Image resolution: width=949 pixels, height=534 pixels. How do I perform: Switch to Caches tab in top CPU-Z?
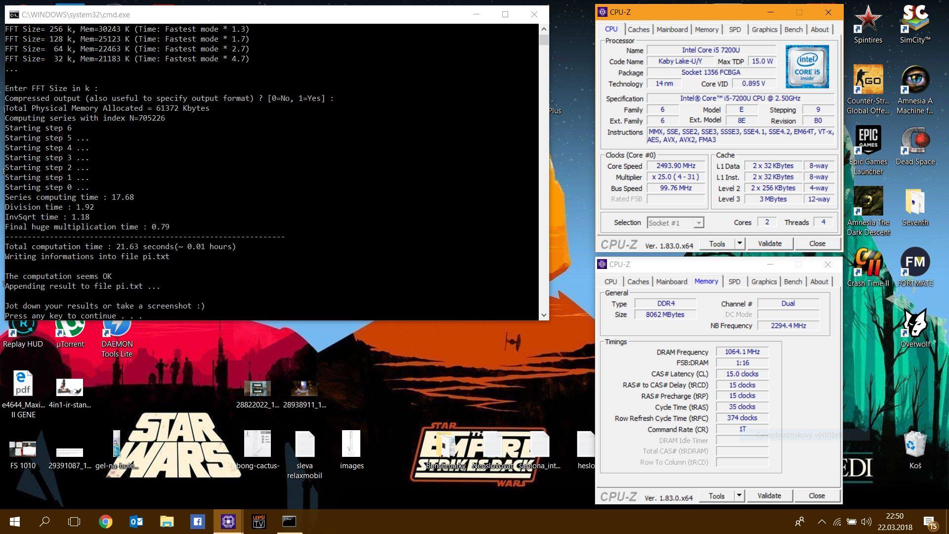[x=639, y=30]
